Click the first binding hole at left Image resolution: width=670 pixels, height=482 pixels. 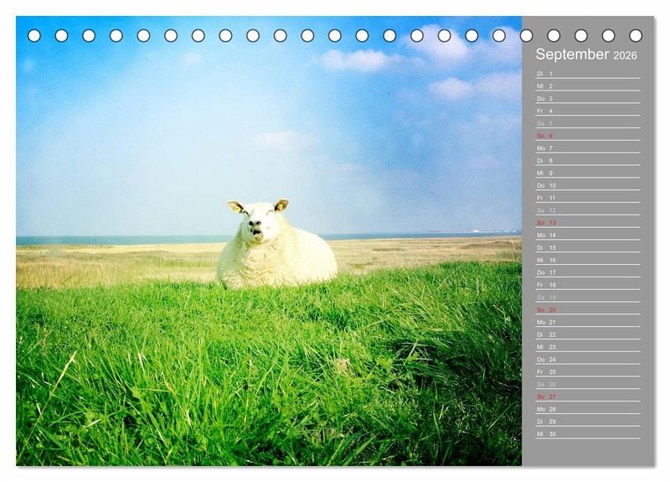[x=34, y=35]
